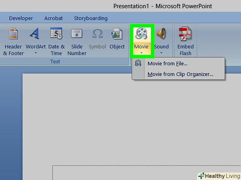Open the Acrobat ribbon tab
The image size is (241, 180).
[54, 18]
